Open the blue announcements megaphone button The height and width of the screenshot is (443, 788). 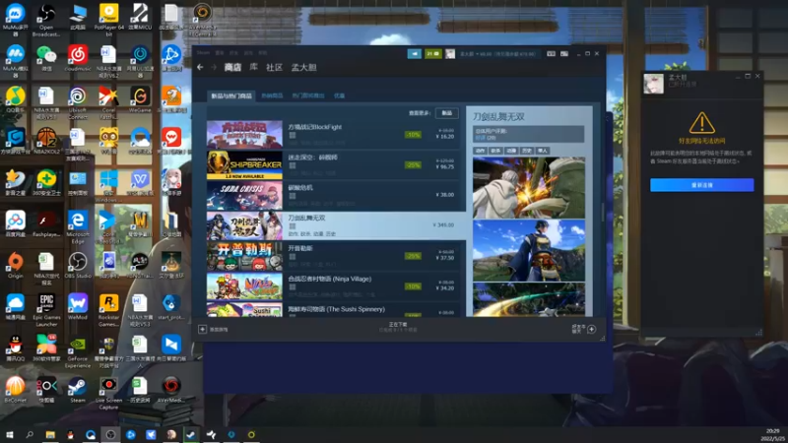414,54
